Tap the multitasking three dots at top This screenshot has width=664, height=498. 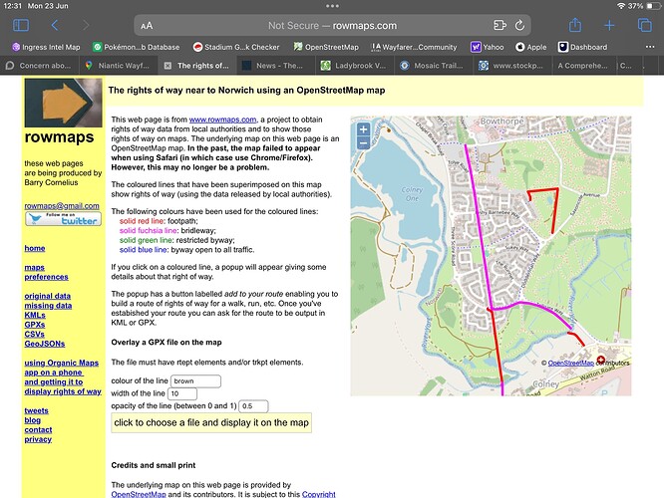[332, 6]
